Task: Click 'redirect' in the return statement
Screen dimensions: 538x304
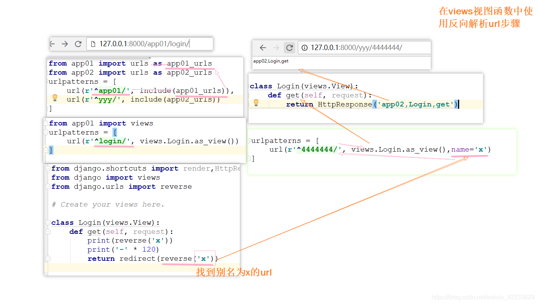Action: (x=138, y=259)
